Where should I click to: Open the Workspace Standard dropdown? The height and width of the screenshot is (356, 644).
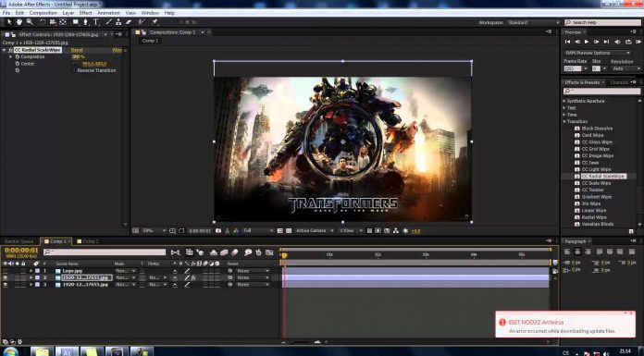click(533, 22)
